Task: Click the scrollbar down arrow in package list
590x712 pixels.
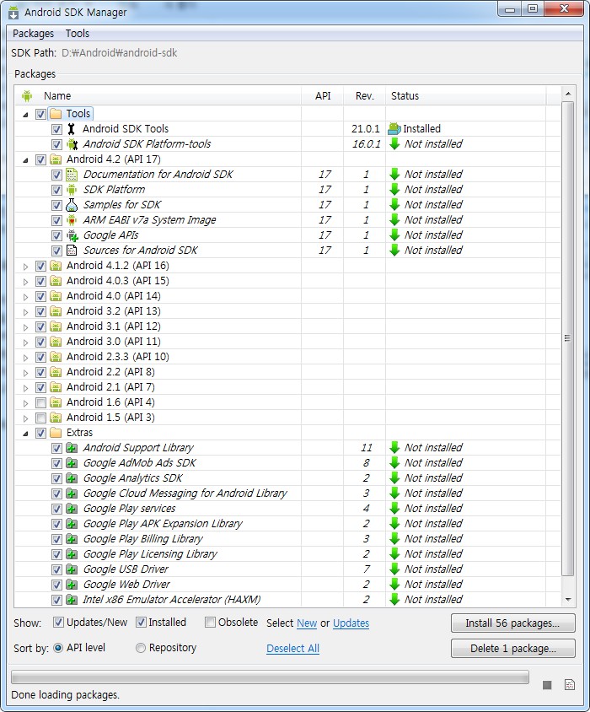Action: (568, 600)
